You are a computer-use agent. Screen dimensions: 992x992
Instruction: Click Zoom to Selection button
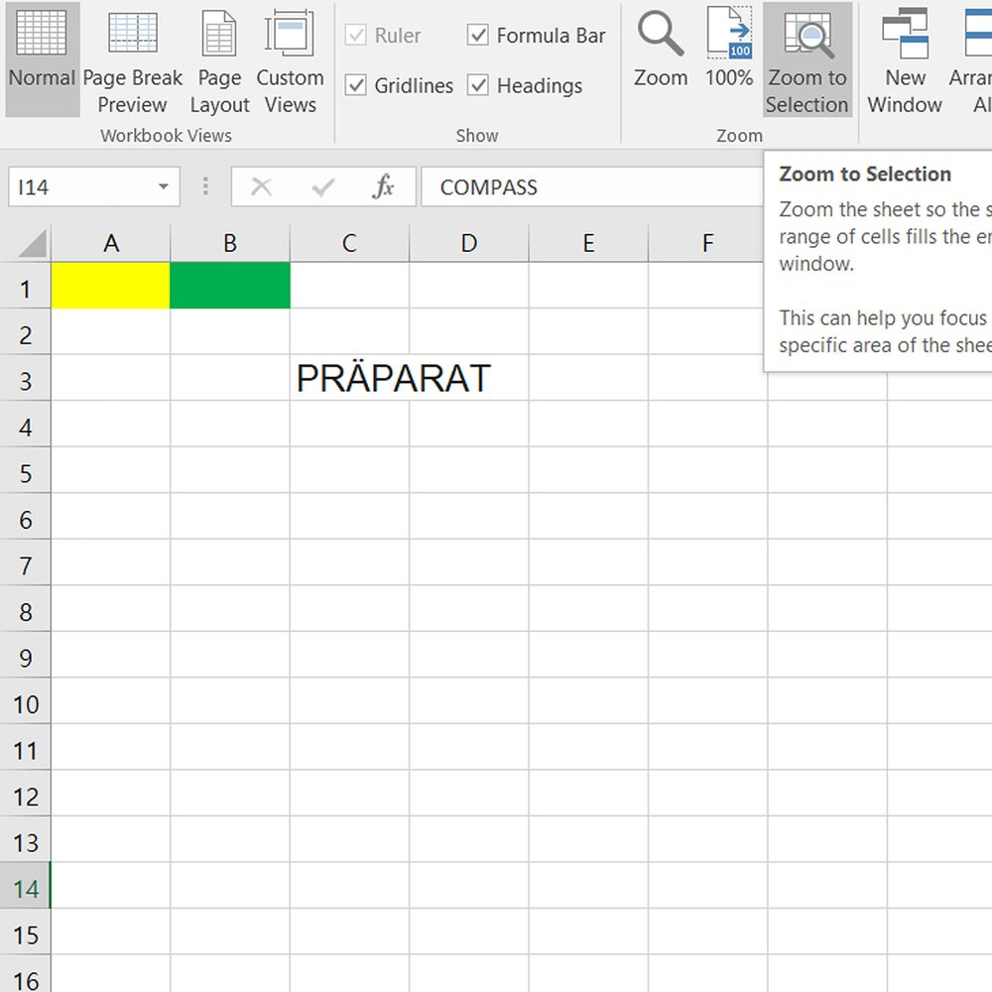point(807,60)
